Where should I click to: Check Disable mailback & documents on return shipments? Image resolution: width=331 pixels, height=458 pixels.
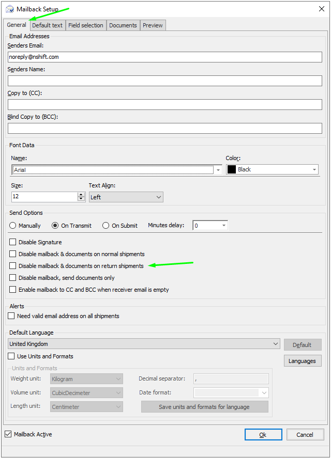click(13, 266)
